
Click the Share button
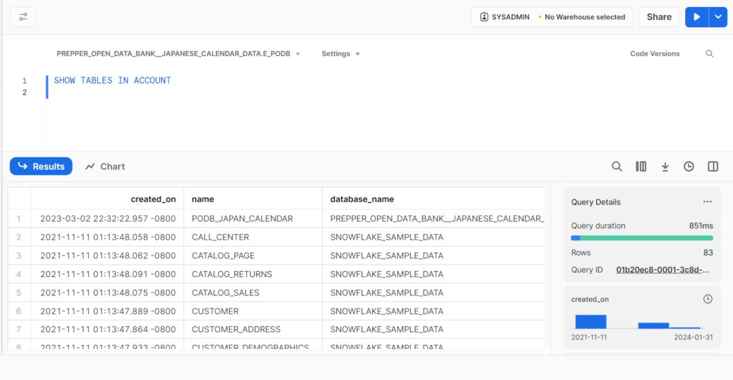point(659,17)
